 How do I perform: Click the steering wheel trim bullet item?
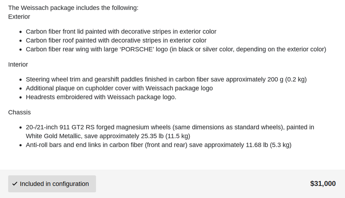(166, 79)
